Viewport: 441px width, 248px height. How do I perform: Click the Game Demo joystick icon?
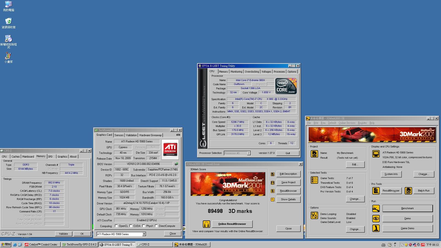376,228
